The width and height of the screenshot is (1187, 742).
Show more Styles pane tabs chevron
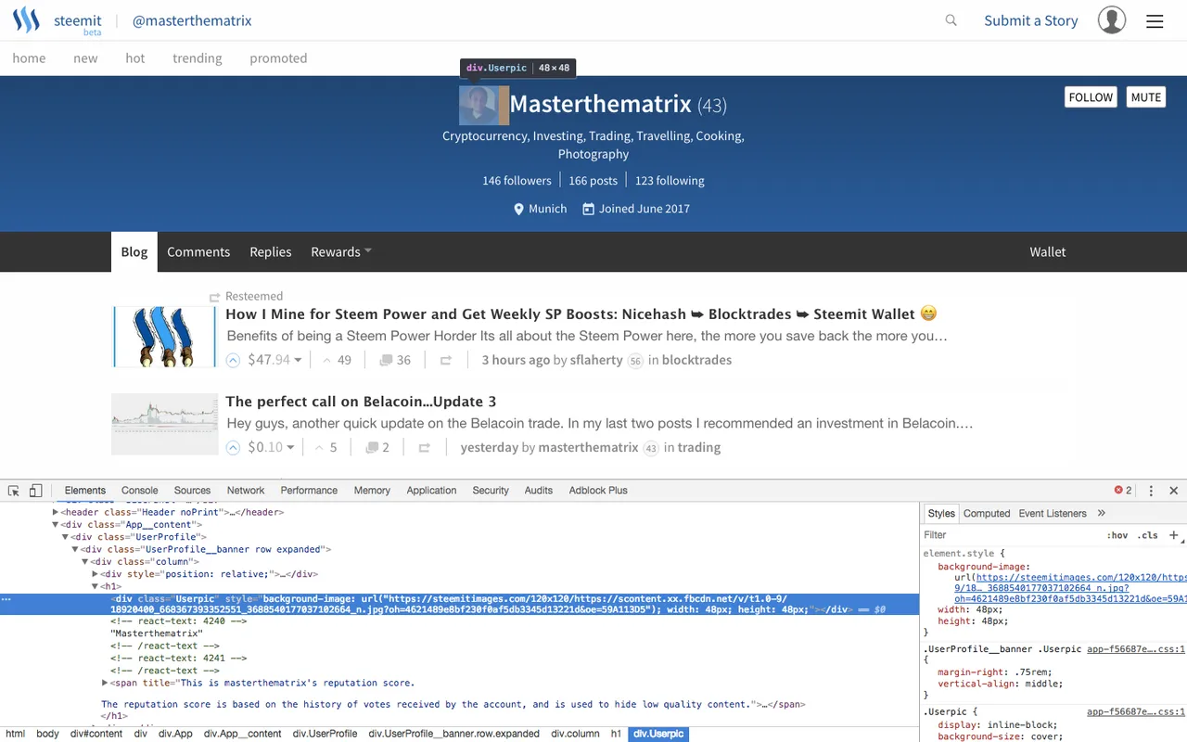click(x=1102, y=513)
